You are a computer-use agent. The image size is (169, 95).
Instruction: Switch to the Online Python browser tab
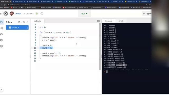89,2
